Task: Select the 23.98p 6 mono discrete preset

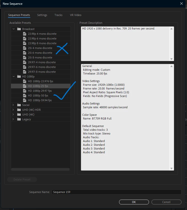Action: coord(41,38)
